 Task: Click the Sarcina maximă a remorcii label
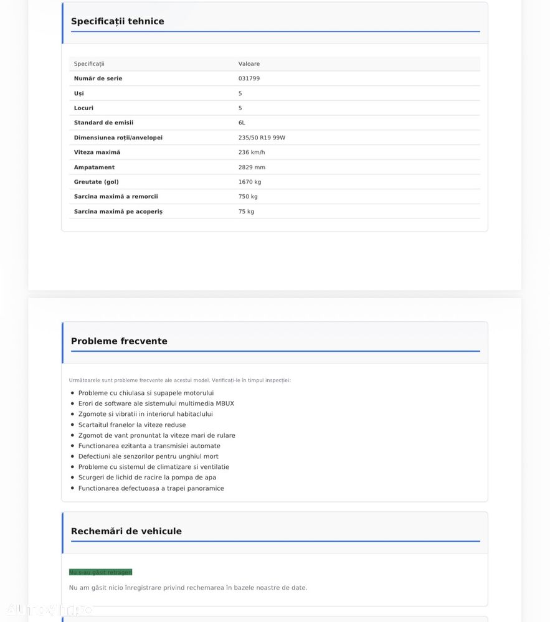click(116, 197)
